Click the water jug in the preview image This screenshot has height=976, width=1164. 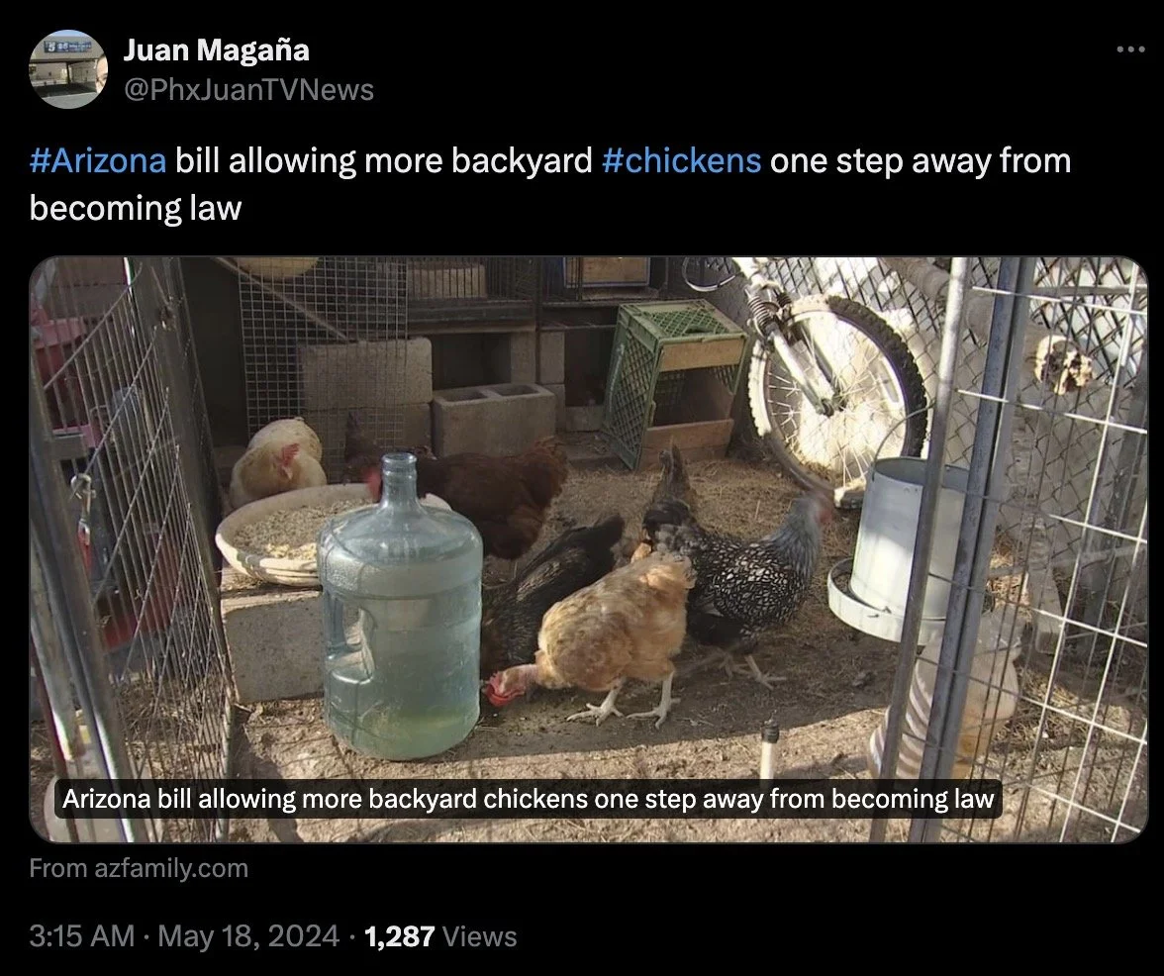click(x=401, y=609)
